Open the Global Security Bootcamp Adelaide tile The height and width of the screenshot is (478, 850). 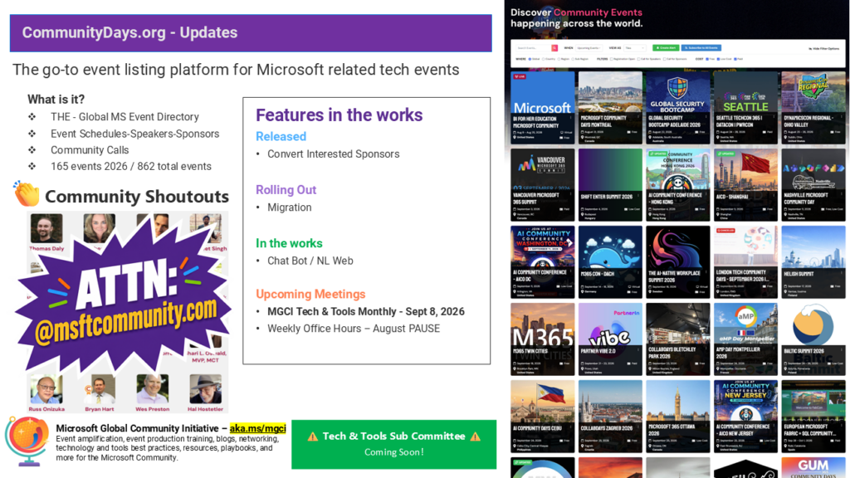677,107
